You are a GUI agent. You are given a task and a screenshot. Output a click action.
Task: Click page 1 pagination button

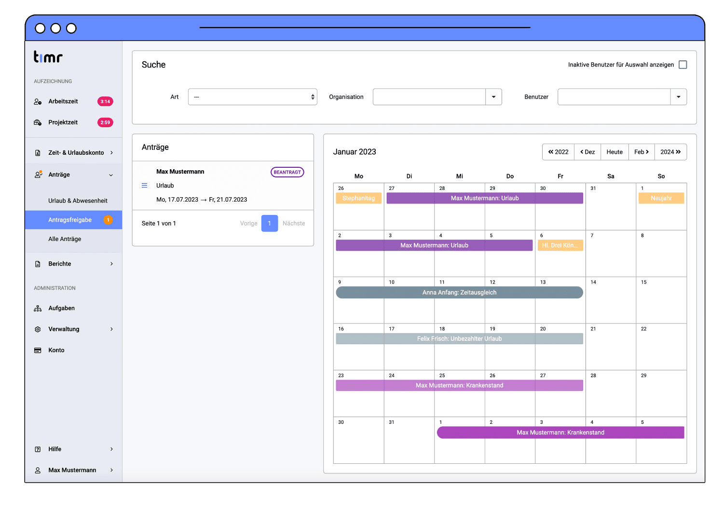pyautogui.click(x=270, y=224)
